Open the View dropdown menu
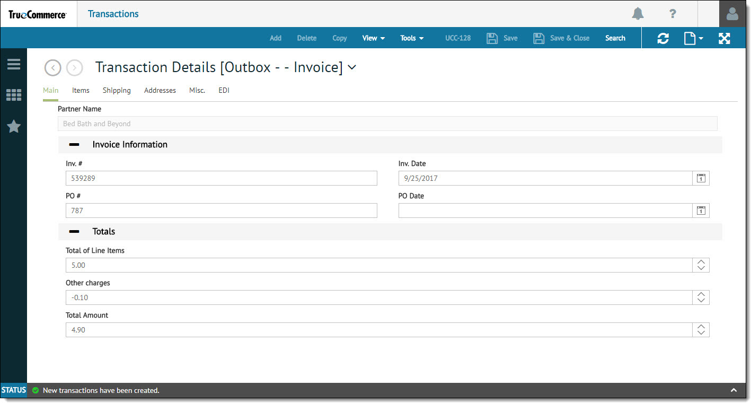The height and width of the screenshot is (403, 751). pos(373,38)
